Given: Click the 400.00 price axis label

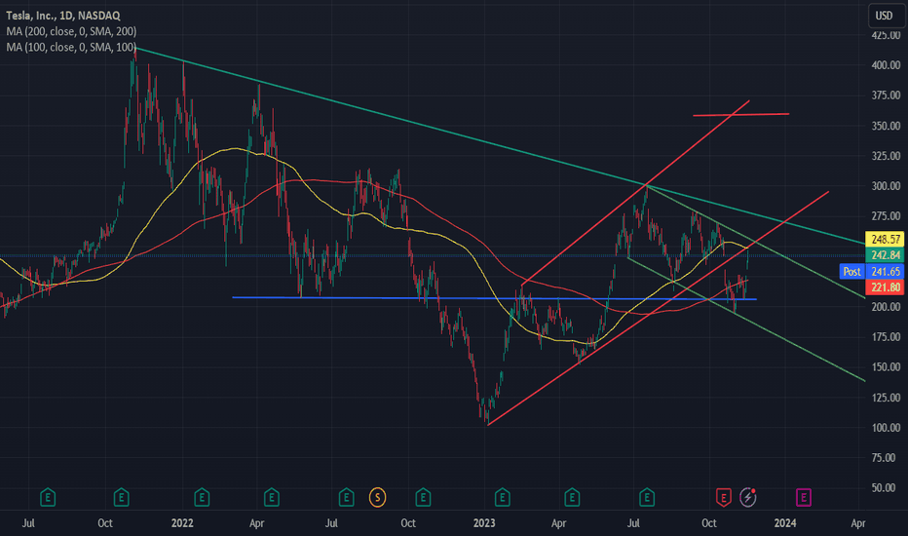Looking at the screenshot, I should coord(886,65).
